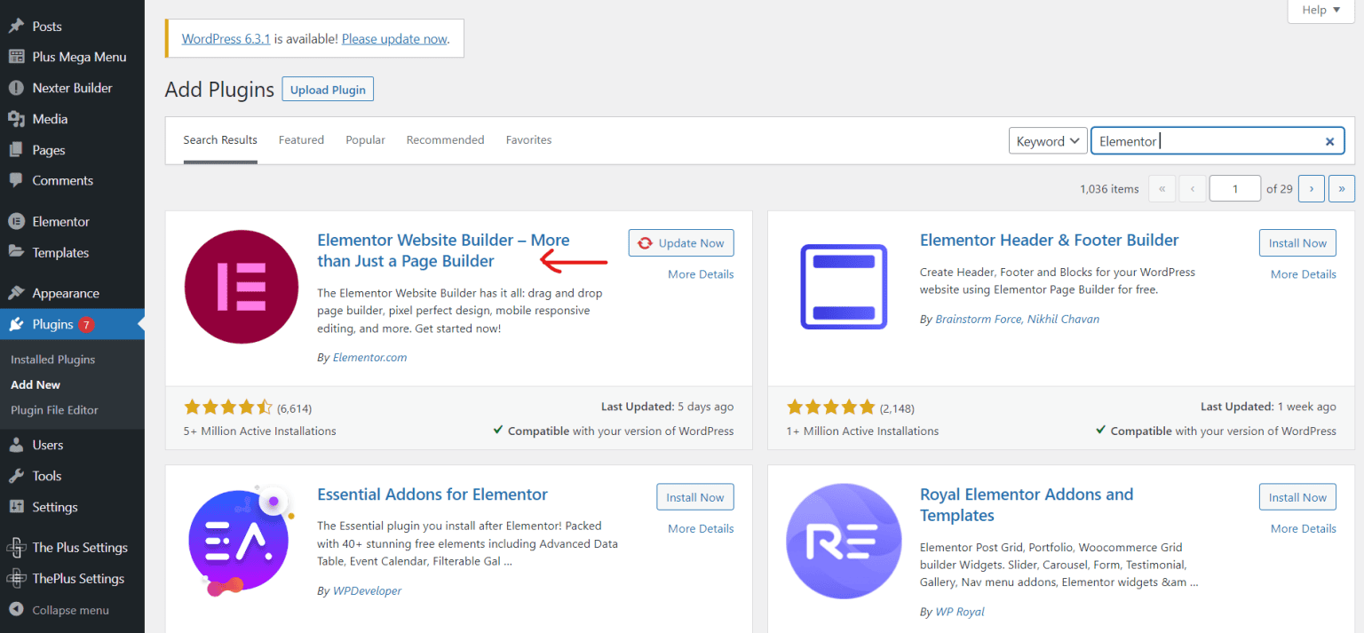Viewport: 1364px width, 633px height.
Task: Select Installed Plugins in the sidebar submenu
Action: click(x=53, y=359)
